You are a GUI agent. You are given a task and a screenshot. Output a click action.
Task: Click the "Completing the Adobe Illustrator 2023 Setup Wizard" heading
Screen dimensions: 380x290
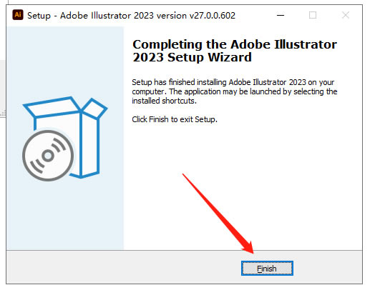(235, 51)
